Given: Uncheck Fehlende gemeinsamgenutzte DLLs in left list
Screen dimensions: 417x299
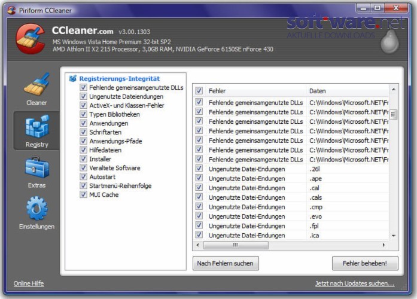Looking at the screenshot, I should point(83,87).
